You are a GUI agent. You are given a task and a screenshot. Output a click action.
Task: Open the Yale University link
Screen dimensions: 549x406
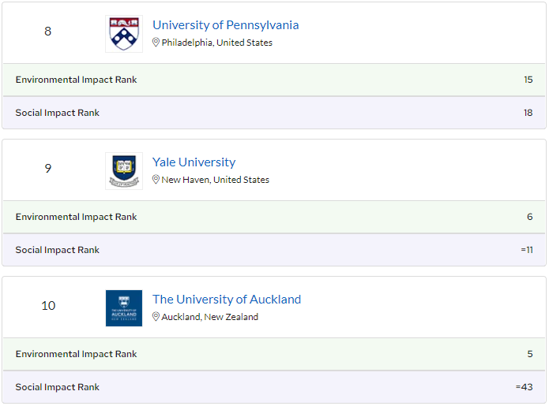(x=194, y=162)
